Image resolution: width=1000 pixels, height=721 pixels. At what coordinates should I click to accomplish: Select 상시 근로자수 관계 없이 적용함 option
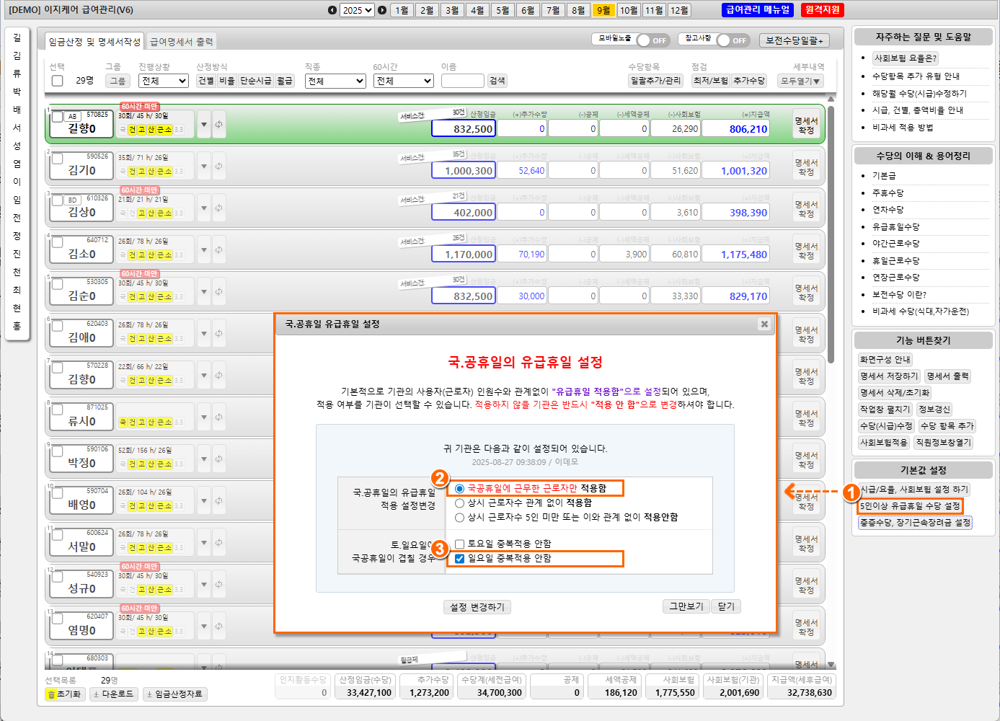[460, 503]
